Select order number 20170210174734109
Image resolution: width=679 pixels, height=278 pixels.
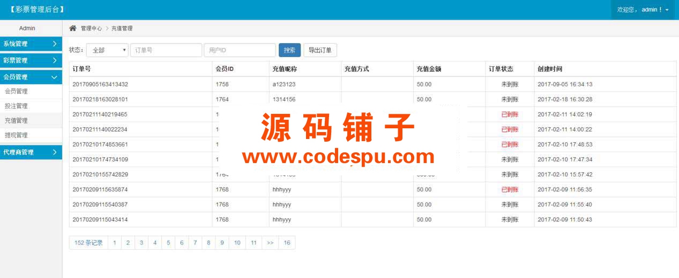(100, 159)
